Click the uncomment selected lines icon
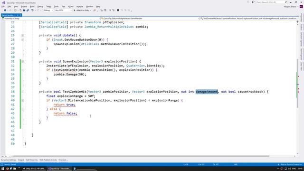 114,10
